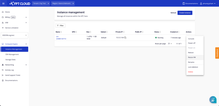This screenshot has width=219, height=106.
Task: Sort table by Created at column
Action: point(179,32)
